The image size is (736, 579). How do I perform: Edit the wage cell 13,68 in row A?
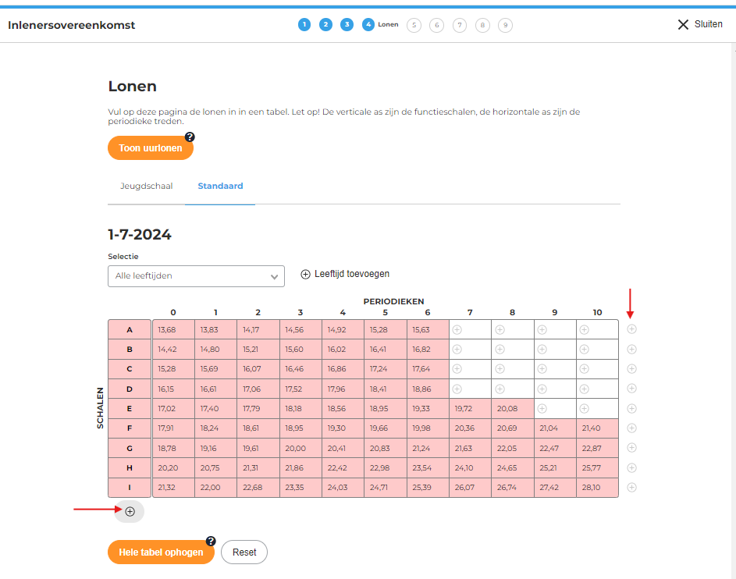[173, 329]
